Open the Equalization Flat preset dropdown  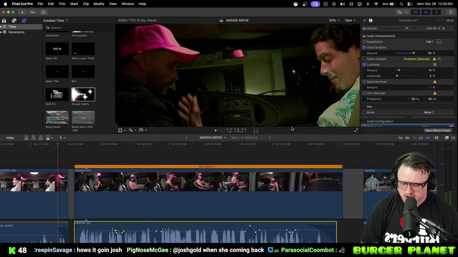pyautogui.click(x=430, y=42)
